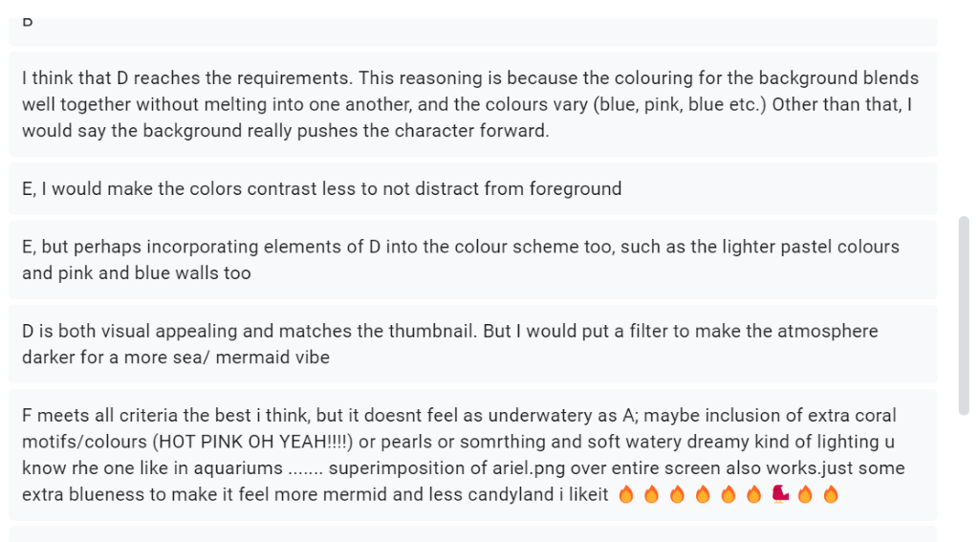Click the first fire emoji after 'likeit'

tap(626, 494)
